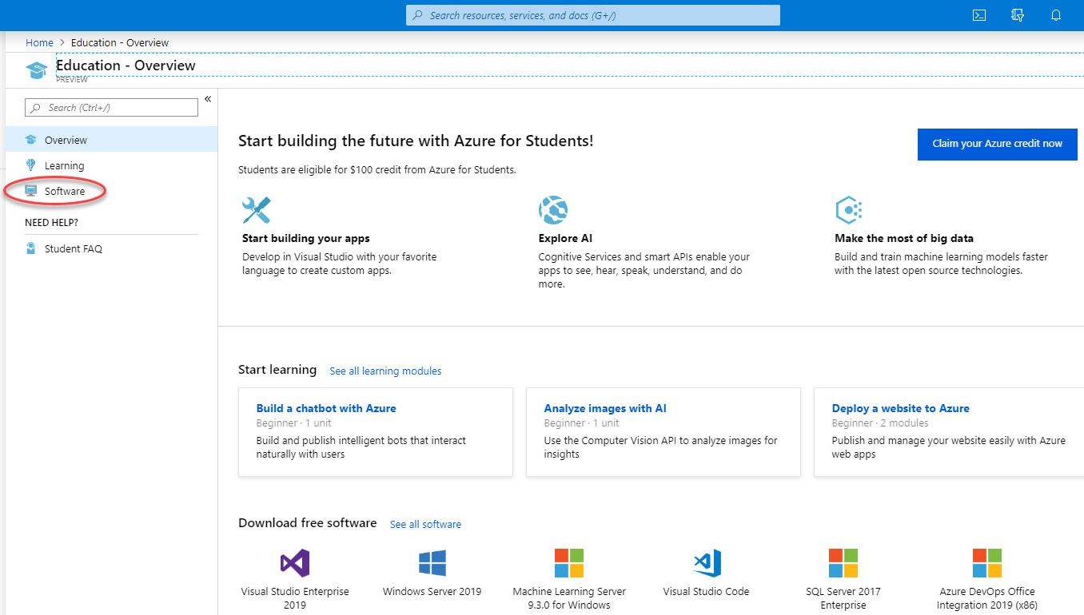
Task: Focus the top resources search box
Action: click(x=593, y=15)
